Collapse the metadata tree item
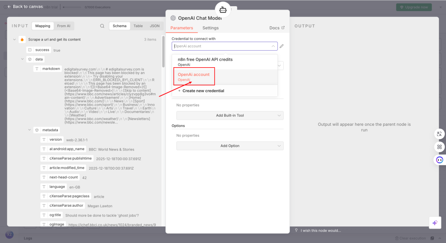This screenshot has width=446, height=243. pyautogui.click(x=29, y=130)
